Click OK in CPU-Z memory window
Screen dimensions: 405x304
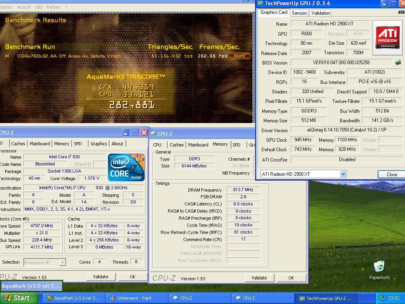[291, 277]
